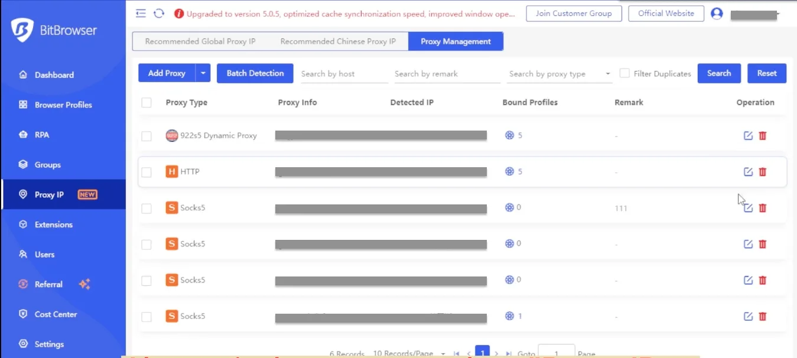Click the Detected IP column header
Viewport: 797px width, 358px height.
[412, 102]
